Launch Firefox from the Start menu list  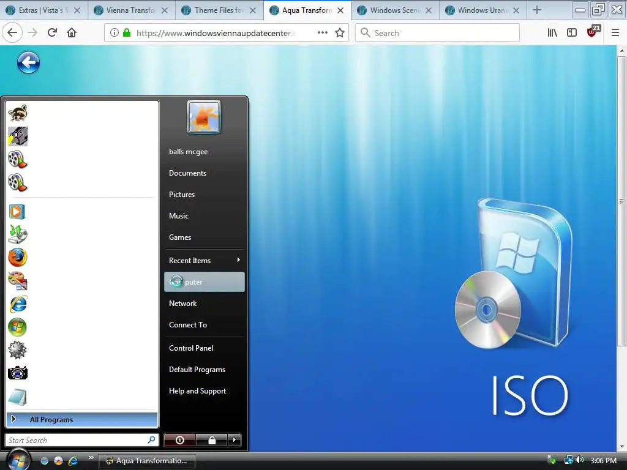point(18,258)
